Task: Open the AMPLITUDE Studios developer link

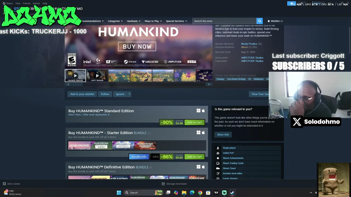Action: (x=252, y=58)
